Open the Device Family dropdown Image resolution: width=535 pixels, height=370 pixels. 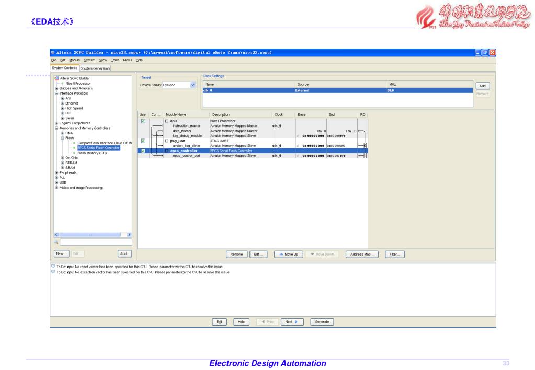coord(193,85)
